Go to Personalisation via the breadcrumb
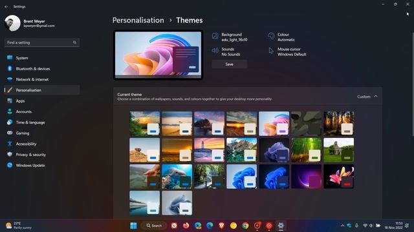The image size is (414, 232). coord(138,20)
